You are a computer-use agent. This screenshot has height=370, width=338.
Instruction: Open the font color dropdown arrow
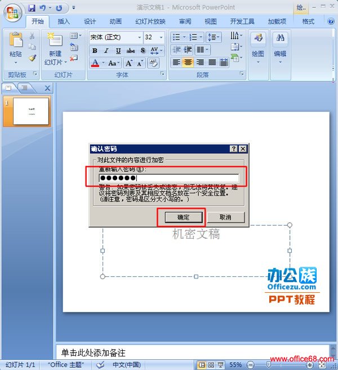tap(103, 63)
